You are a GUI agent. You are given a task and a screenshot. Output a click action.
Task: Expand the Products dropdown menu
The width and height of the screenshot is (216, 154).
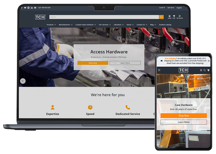point(51,25)
